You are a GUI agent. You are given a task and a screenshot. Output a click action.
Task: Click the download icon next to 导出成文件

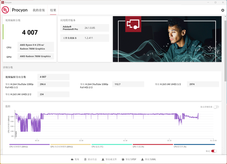[103, 159]
